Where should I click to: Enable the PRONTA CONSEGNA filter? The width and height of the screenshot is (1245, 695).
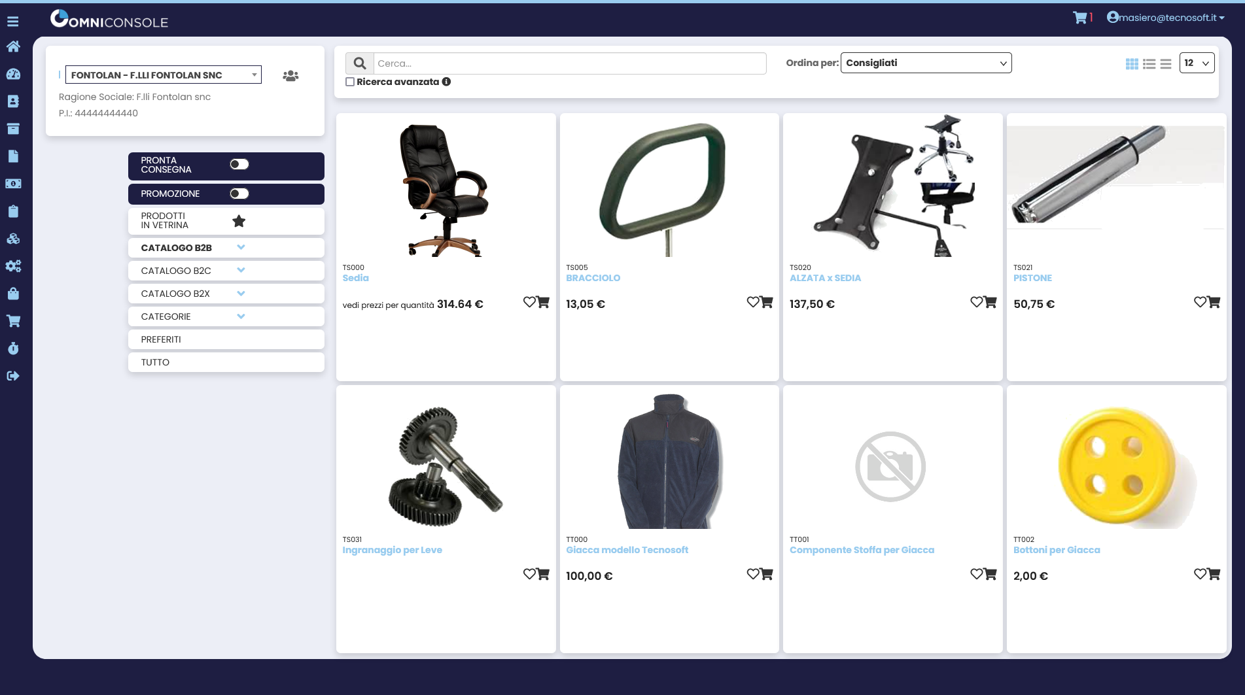[239, 163]
